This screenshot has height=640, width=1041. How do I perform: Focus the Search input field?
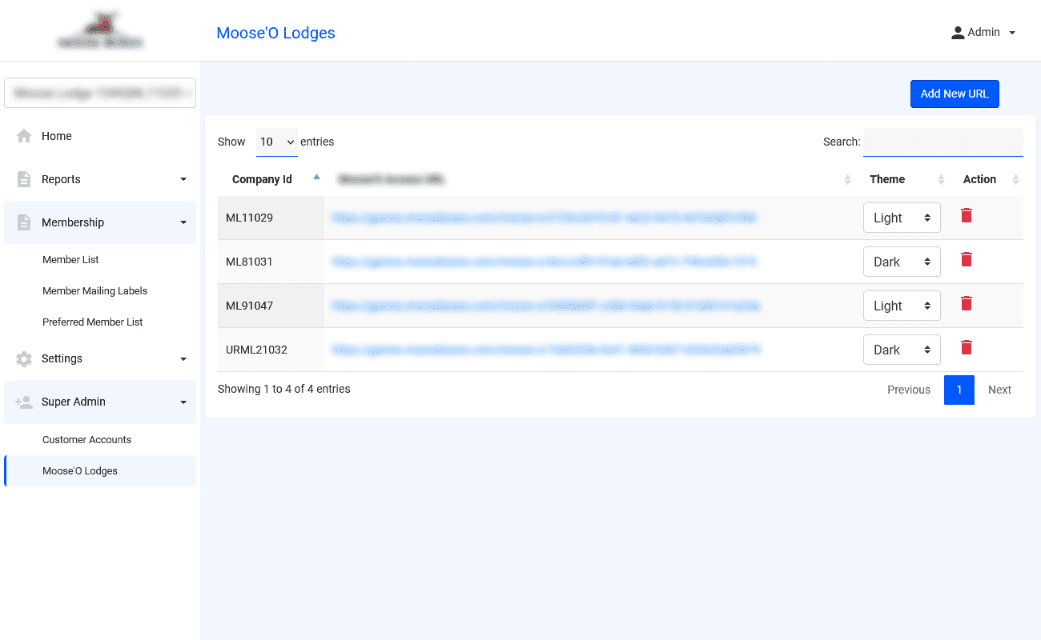943,142
